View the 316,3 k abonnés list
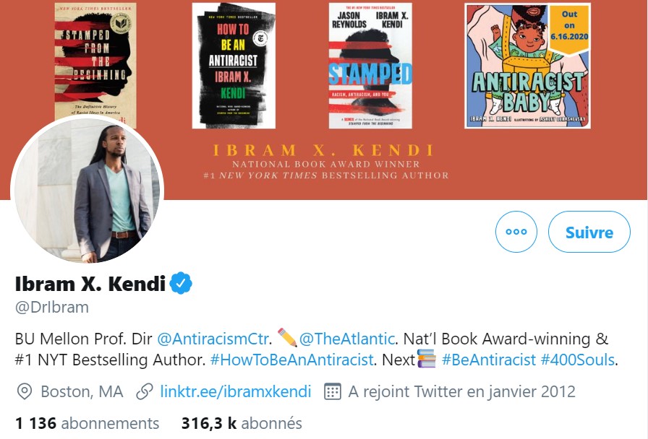This screenshot has width=648, height=439. click(x=242, y=423)
